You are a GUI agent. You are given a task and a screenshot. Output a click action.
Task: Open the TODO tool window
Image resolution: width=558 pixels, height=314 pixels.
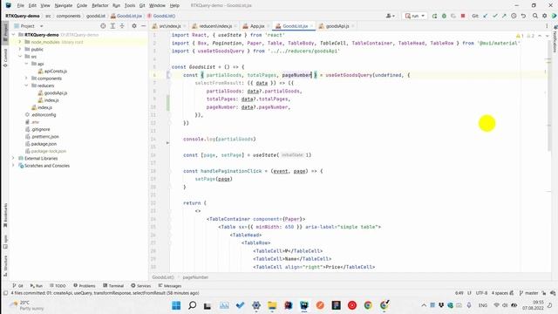(x=58, y=286)
